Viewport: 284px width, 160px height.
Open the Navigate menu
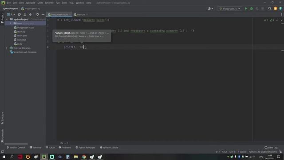[x=31, y=3]
